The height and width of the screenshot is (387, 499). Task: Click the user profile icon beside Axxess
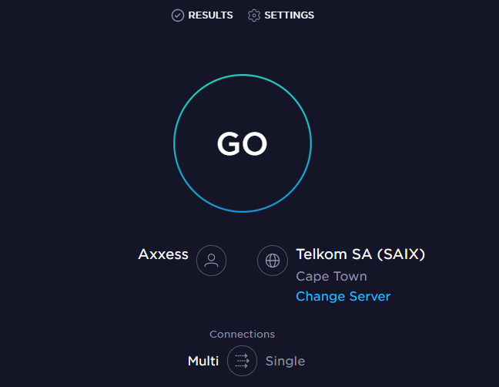click(x=211, y=261)
